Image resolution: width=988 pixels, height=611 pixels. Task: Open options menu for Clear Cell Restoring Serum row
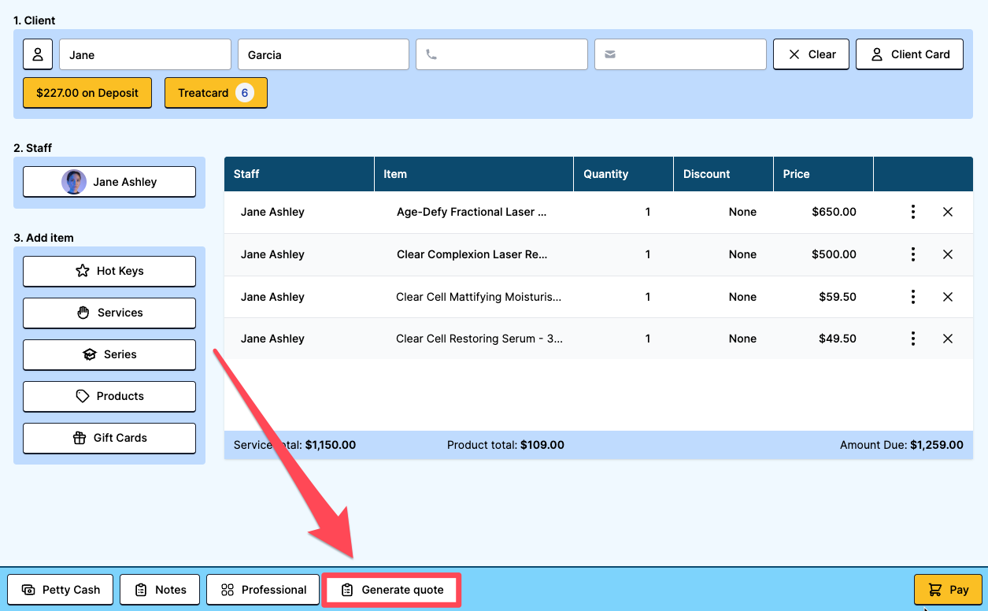coord(912,339)
